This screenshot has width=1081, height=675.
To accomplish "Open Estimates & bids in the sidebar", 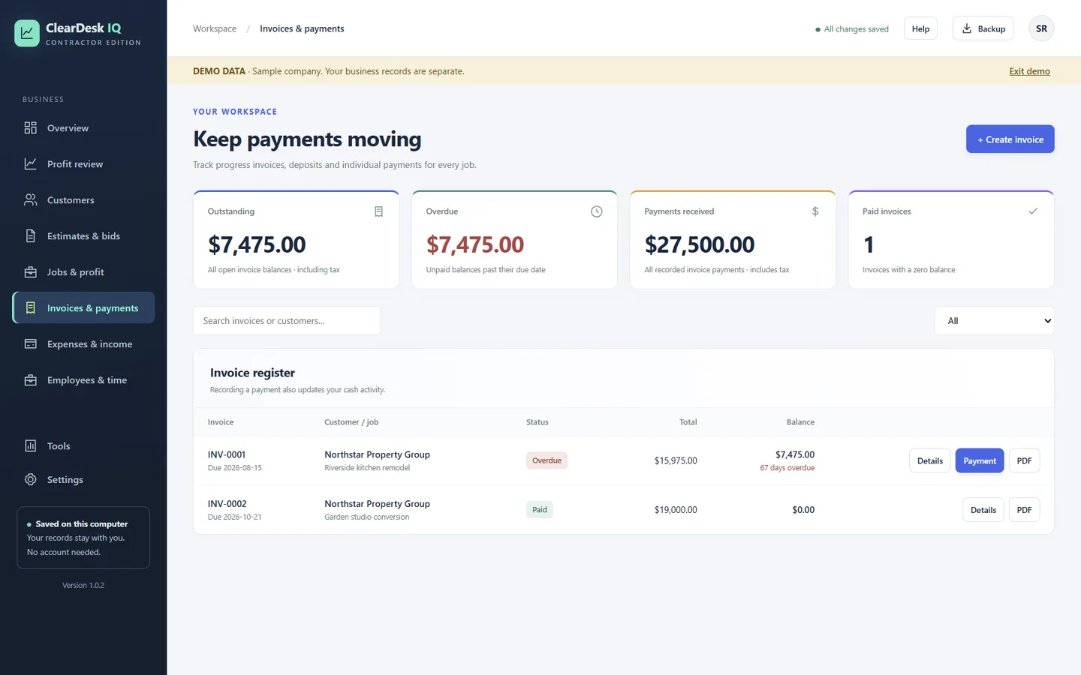I will click(83, 236).
